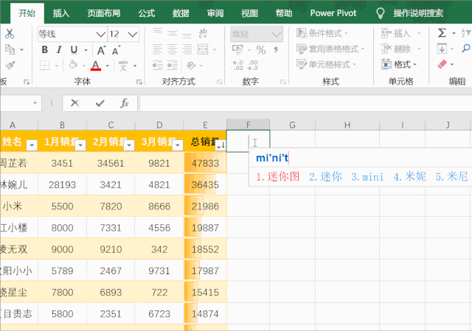
Task: Open the font name dropdown 等线
Action: pyautogui.click(x=100, y=34)
